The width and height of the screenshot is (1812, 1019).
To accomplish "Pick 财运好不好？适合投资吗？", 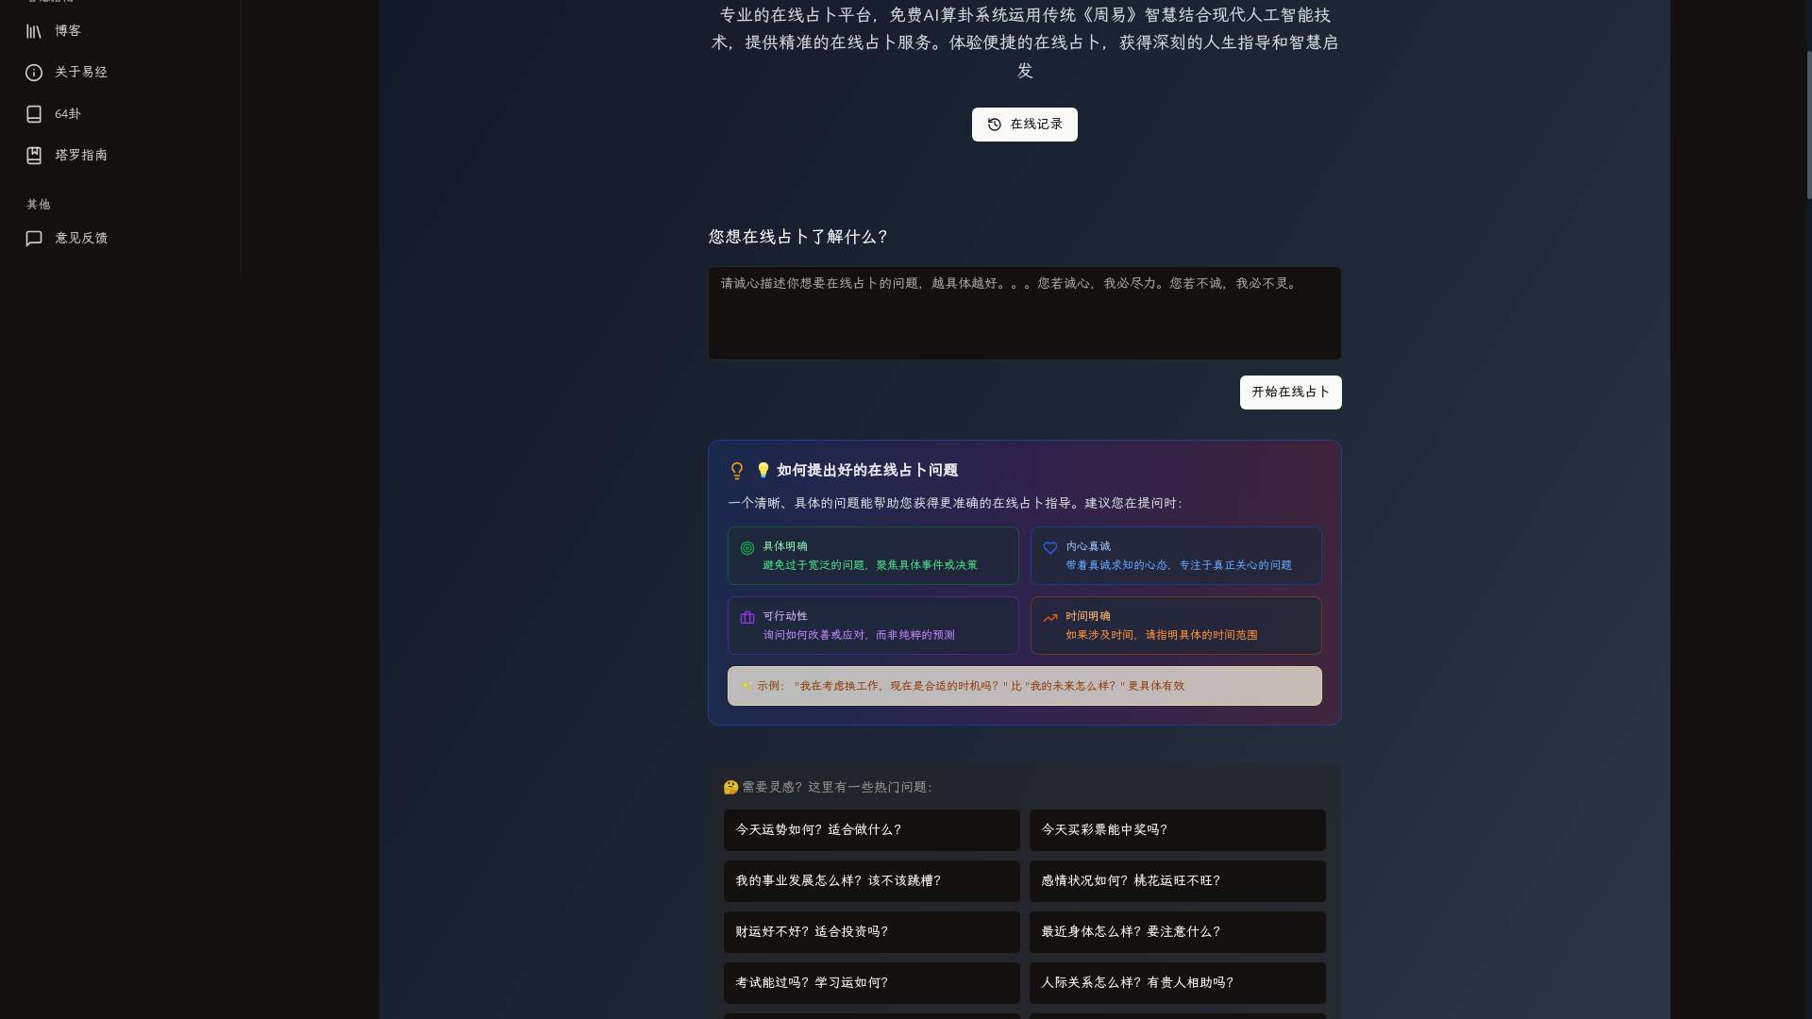I will tap(872, 932).
